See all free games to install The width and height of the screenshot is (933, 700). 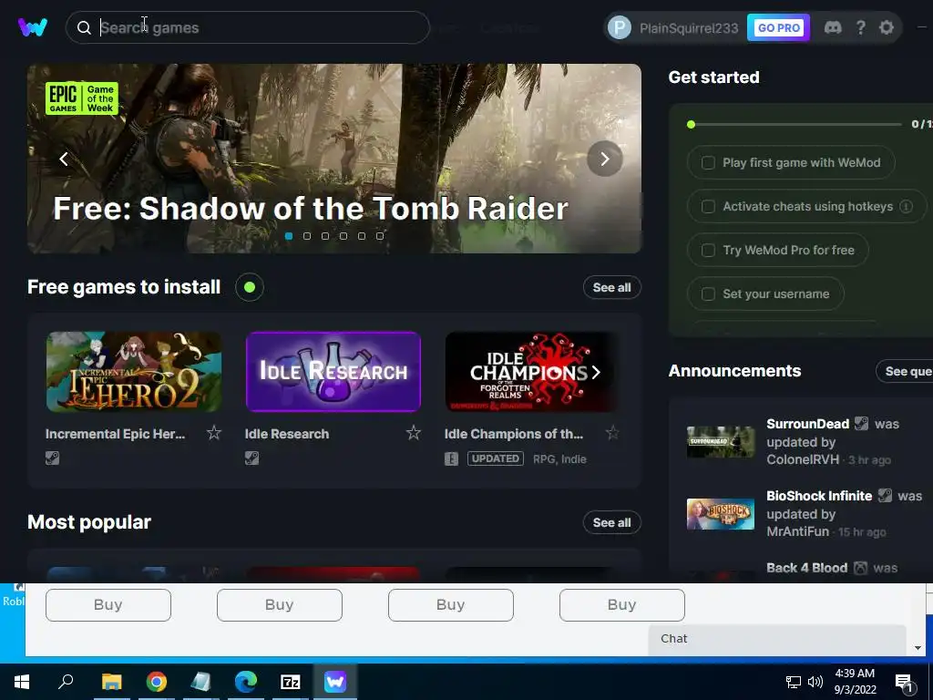tap(611, 287)
